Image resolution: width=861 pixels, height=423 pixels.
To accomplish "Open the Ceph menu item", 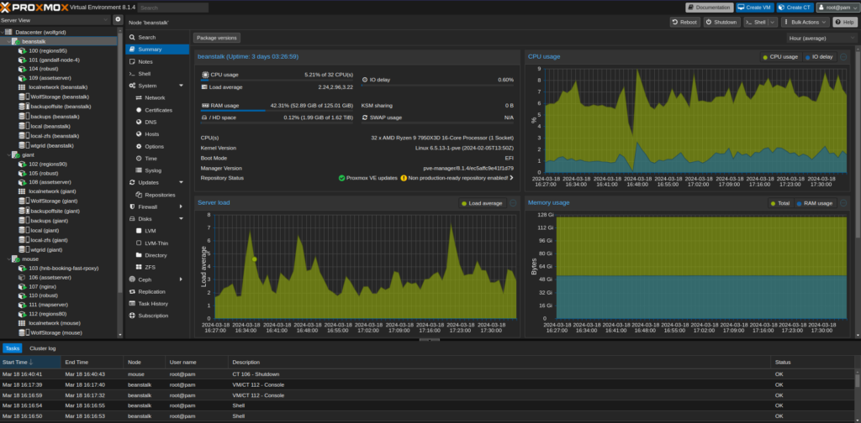I will click(146, 279).
